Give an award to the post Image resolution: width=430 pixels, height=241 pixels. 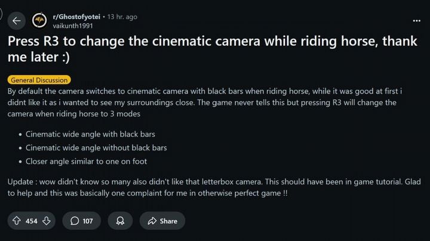120,221
